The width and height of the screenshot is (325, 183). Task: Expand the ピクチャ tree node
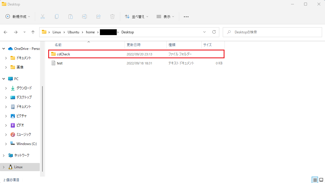pos(6,116)
